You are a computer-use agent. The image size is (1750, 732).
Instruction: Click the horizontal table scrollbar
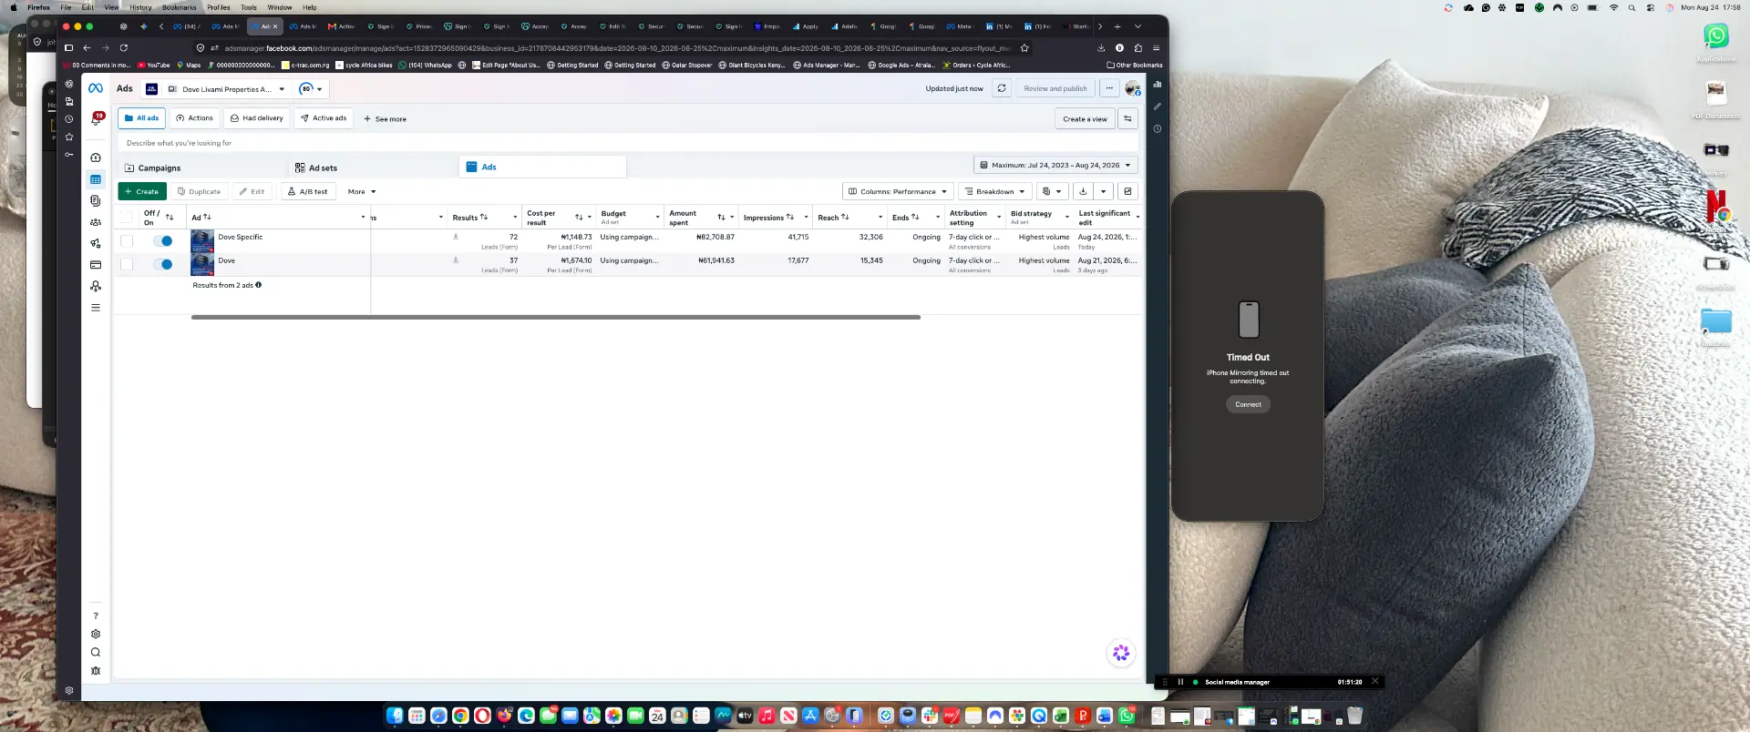coord(556,317)
